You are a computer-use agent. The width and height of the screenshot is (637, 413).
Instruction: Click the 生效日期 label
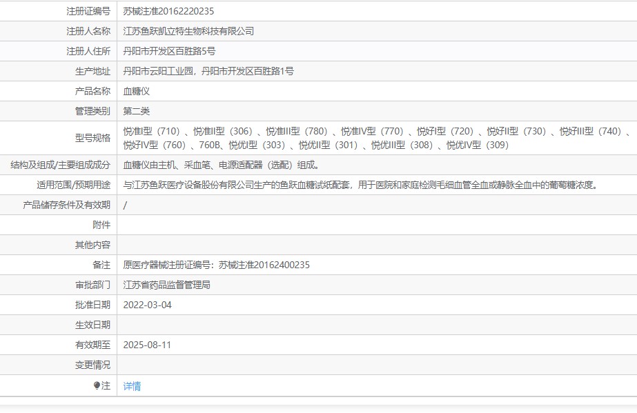(92, 325)
